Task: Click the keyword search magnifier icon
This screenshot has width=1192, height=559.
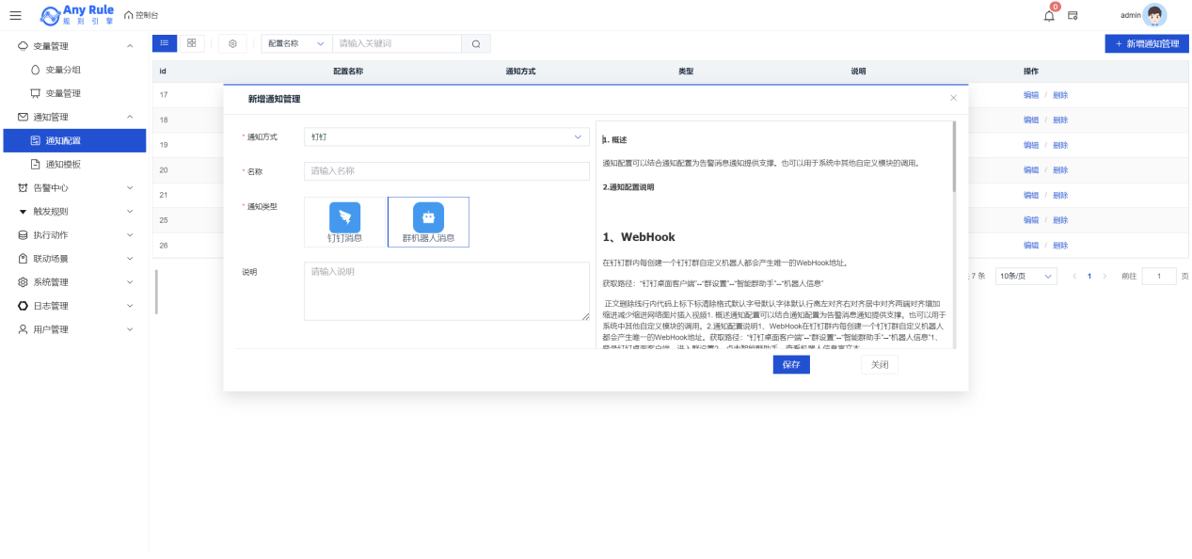Action: click(476, 43)
